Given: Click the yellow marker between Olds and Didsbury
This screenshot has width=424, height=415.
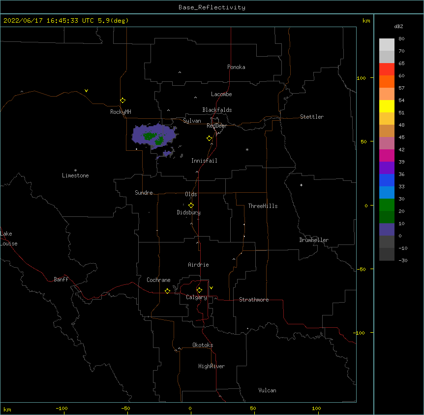Looking at the screenshot, I should click(x=191, y=206).
